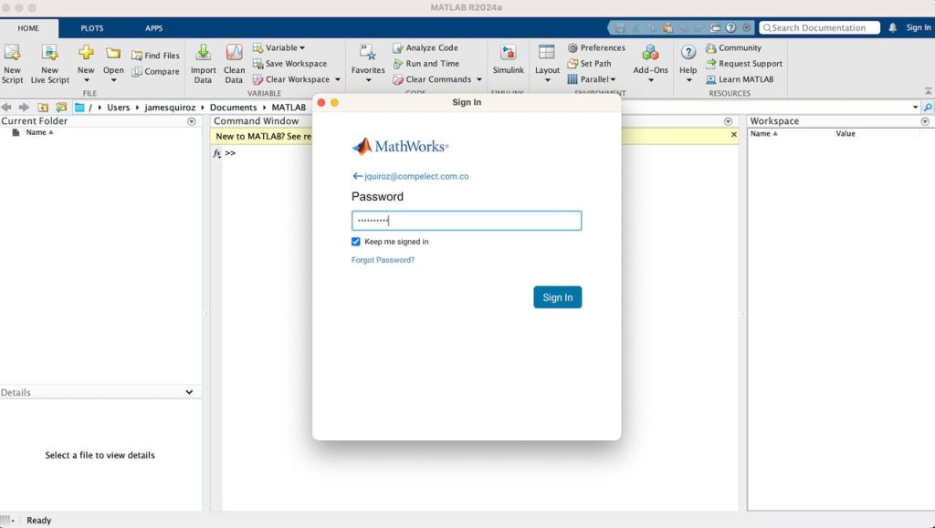This screenshot has width=935, height=528.
Task: Click the Search Documentation field
Action: click(819, 28)
